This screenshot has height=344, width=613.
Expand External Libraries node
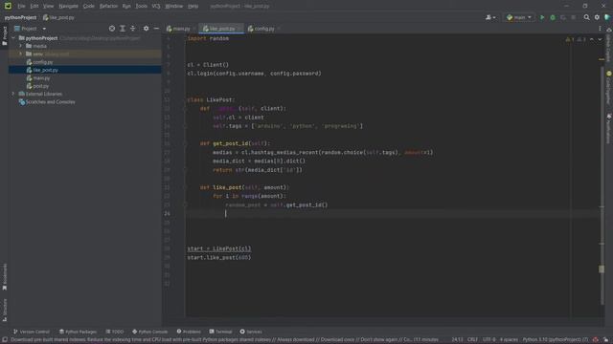(13, 94)
